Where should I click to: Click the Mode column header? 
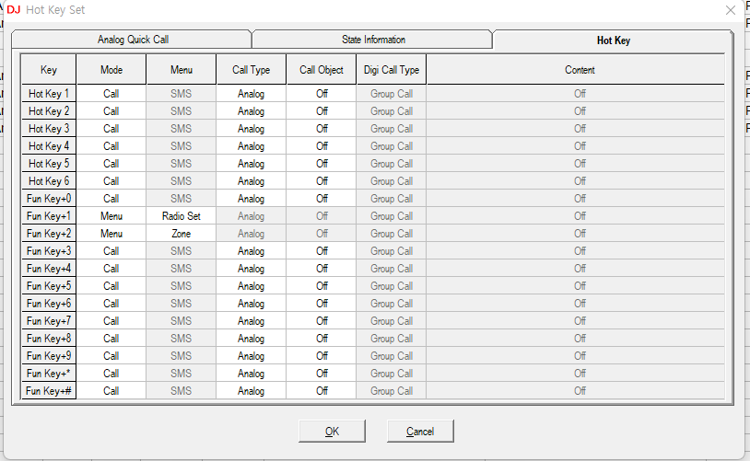click(x=111, y=70)
